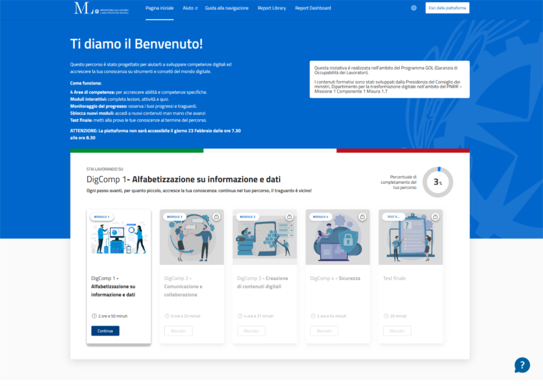Click the TEST F... badge label
This screenshot has height=386, width=543.
(x=393, y=217)
